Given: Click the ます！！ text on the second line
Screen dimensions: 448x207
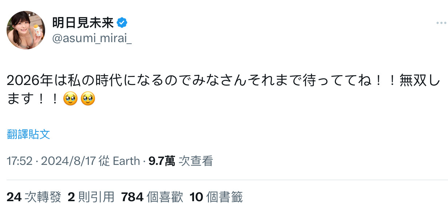Looking at the screenshot, I should [33, 98].
